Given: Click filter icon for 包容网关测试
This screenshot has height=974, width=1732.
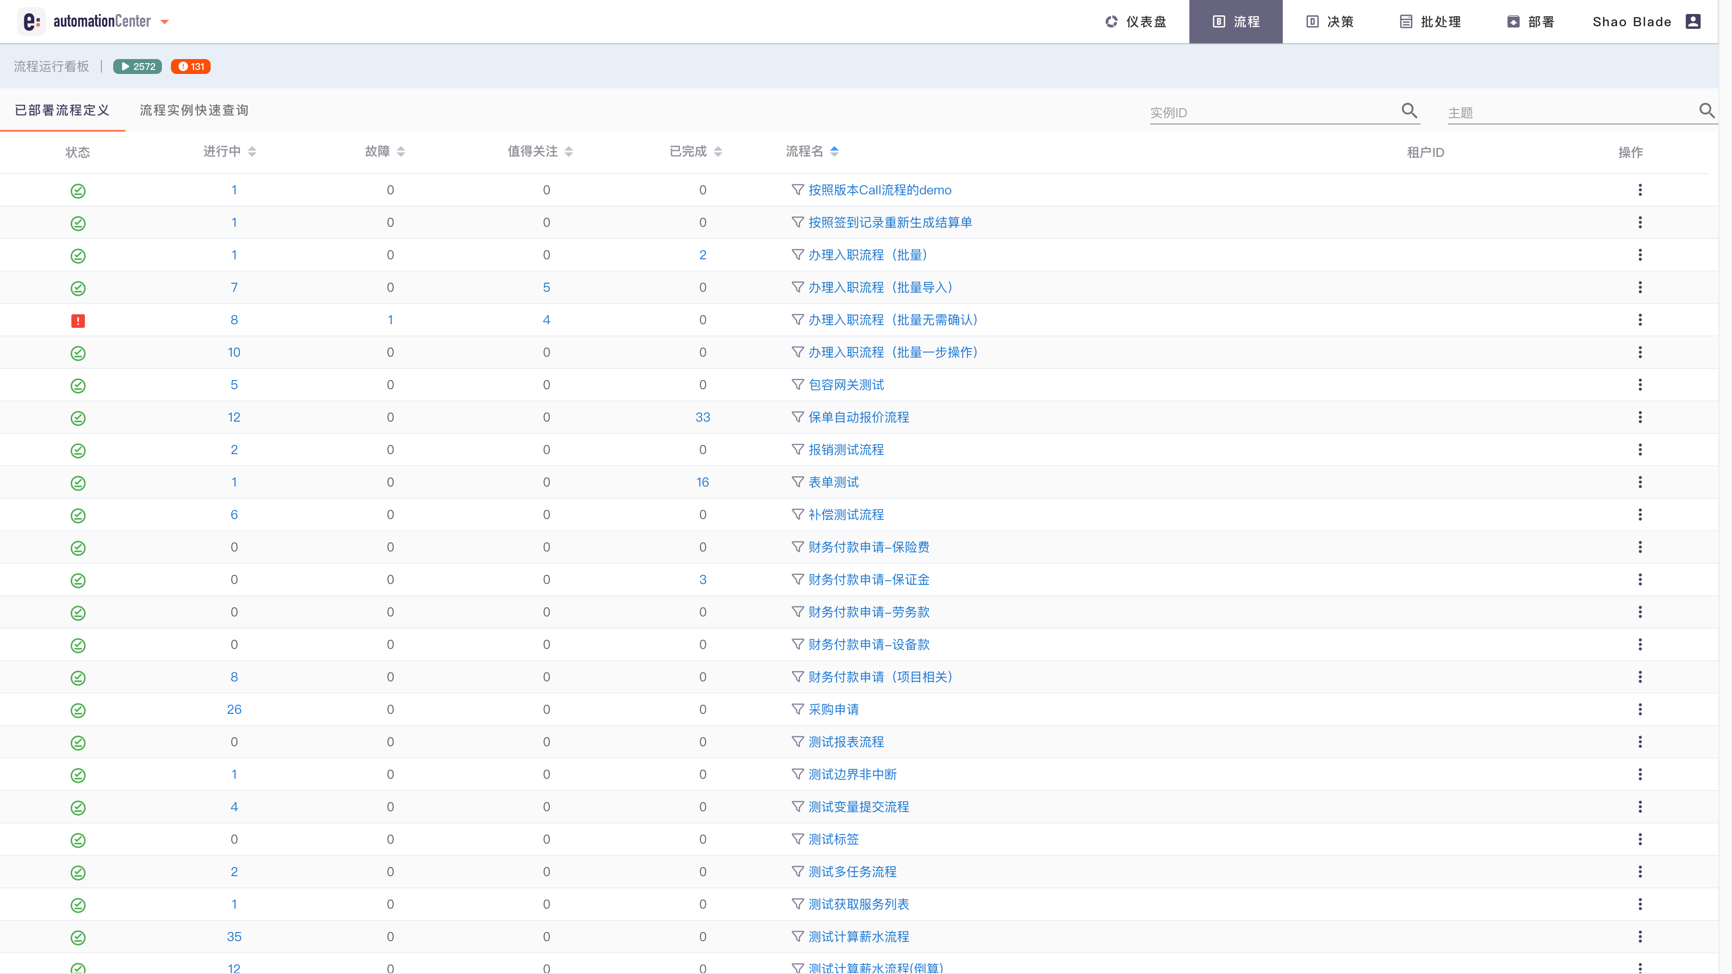Looking at the screenshot, I should [x=797, y=385].
